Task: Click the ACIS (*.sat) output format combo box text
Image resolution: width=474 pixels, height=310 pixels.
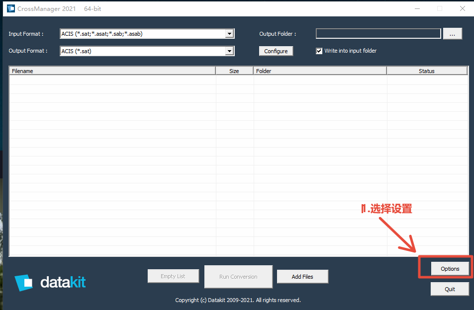Action: [x=76, y=51]
